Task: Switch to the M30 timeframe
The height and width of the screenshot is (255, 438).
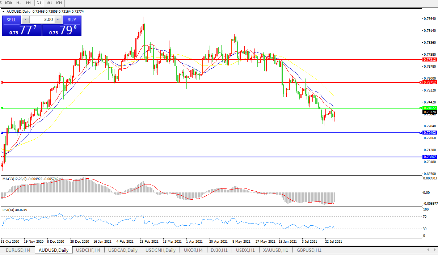Action: (9, 3)
